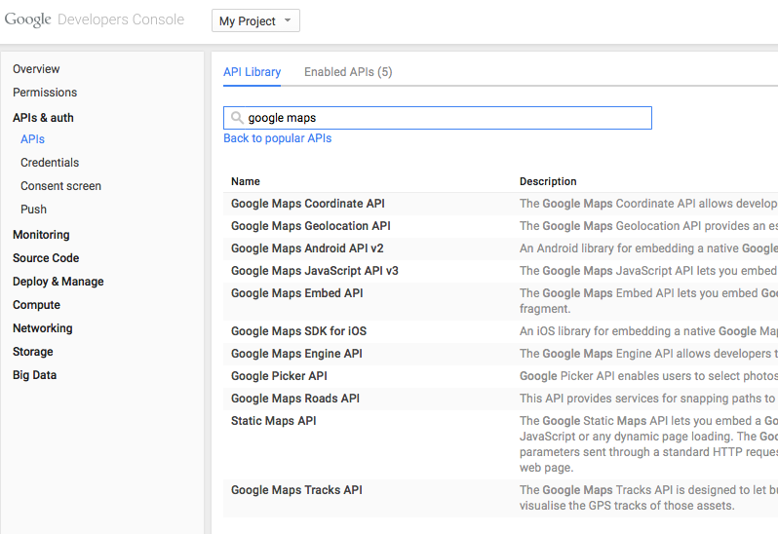Image resolution: width=778 pixels, height=534 pixels.
Task: Switch to the Enabled APIs tab
Action: pos(348,72)
